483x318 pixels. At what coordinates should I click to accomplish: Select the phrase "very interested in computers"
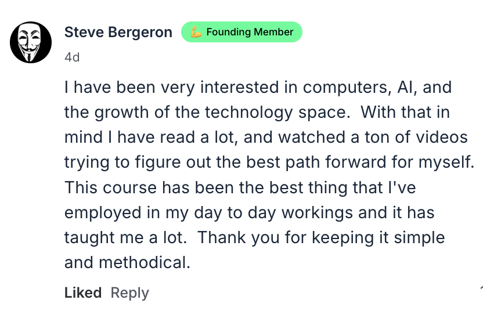tap(219, 89)
